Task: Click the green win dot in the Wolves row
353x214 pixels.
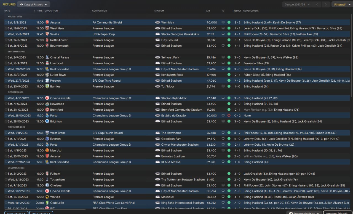Action: point(229,197)
